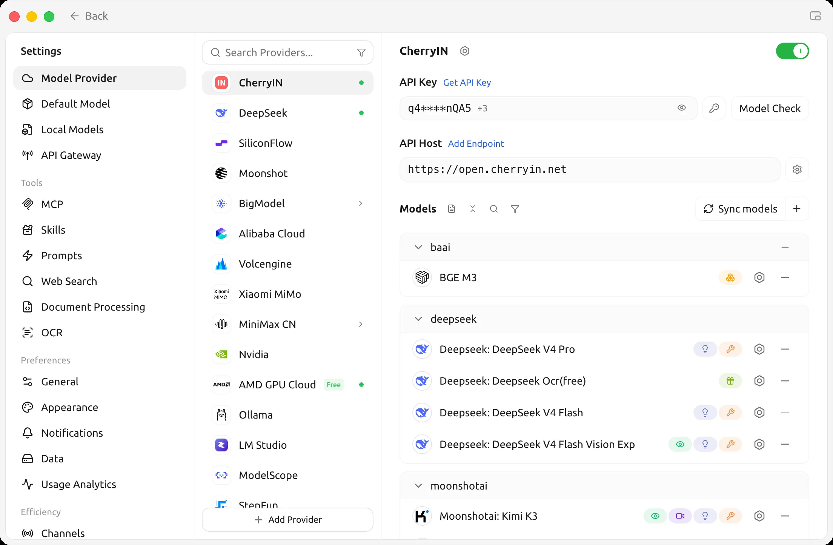The image size is (833, 545).
Task: Remove DeepSeek V4 Flash Vision Exp model
Action: (785, 444)
